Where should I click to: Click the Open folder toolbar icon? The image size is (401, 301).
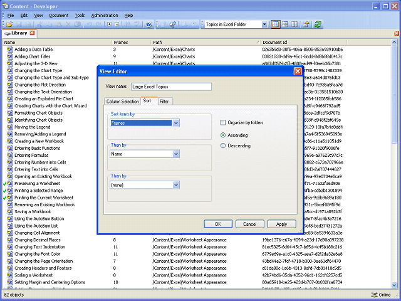[9, 24]
